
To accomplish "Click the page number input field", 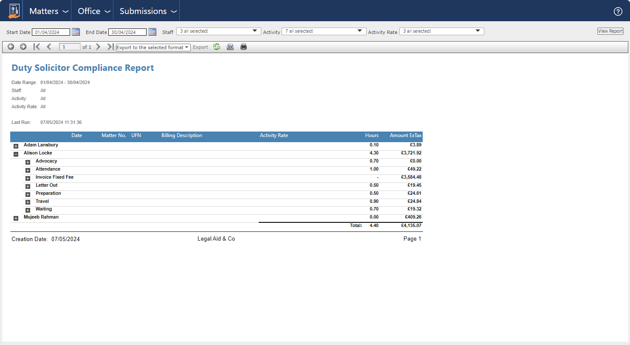I will [x=70, y=47].
